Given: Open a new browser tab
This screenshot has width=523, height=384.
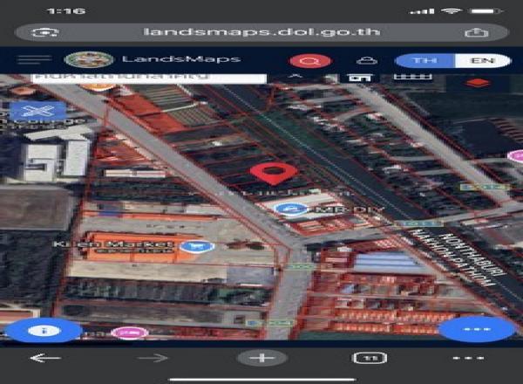Looking at the screenshot, I should click(261, 359).
